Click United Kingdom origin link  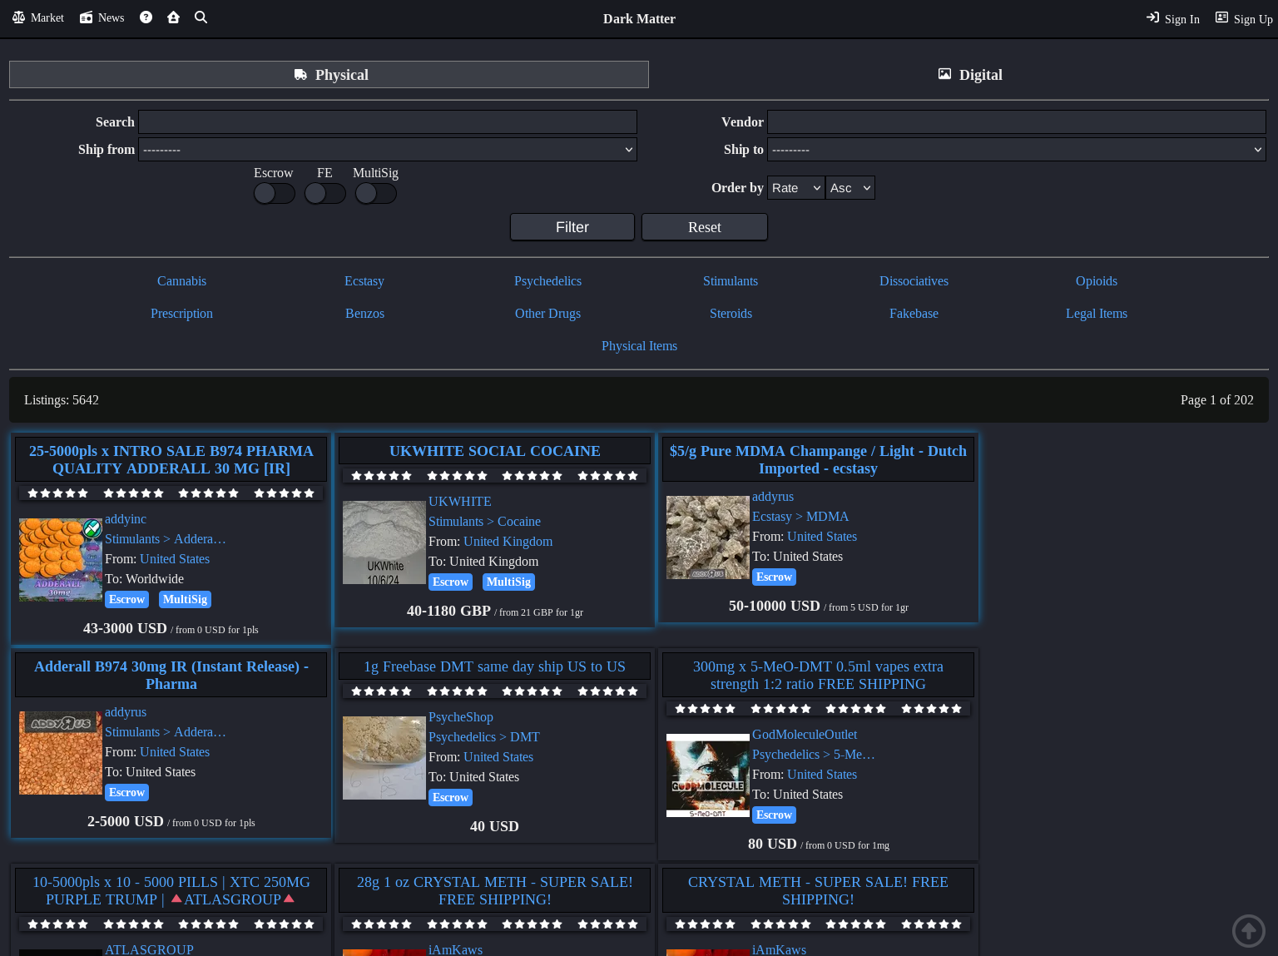[508, 542]
